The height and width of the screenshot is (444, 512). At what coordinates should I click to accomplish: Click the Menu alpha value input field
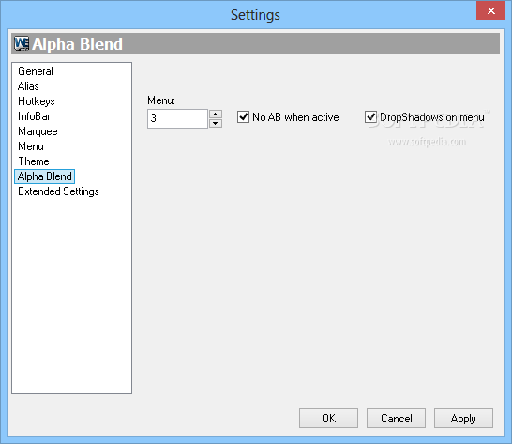pos(177,118)
